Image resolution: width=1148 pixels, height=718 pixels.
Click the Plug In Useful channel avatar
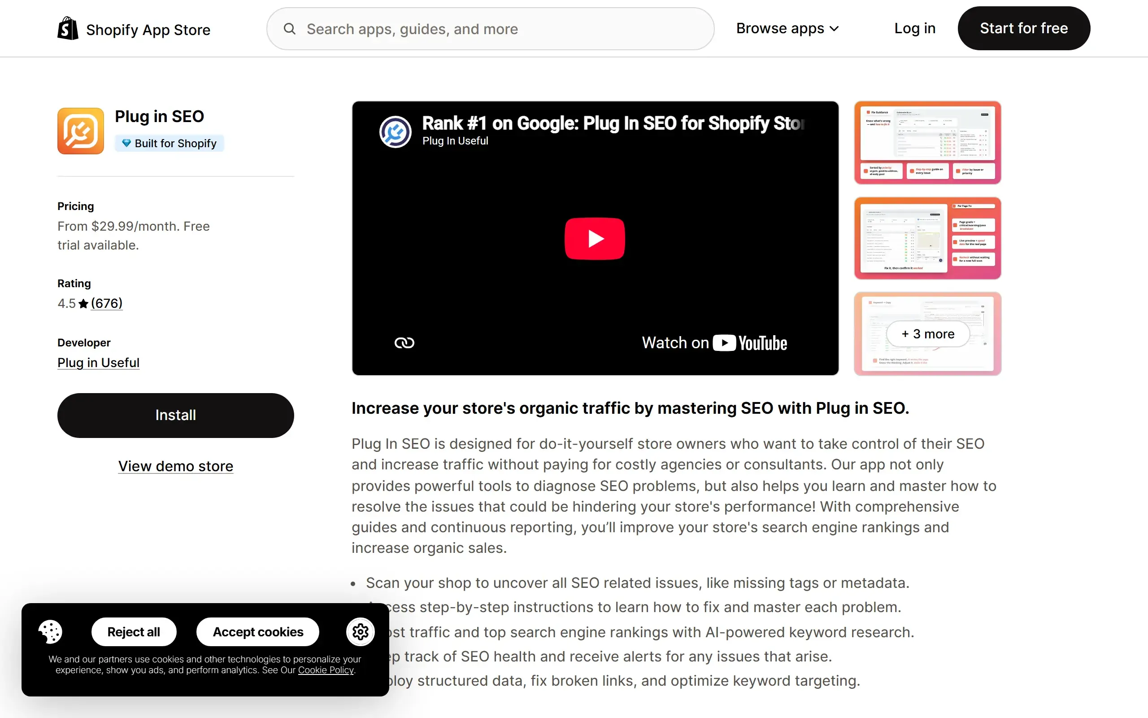[395, 131]
